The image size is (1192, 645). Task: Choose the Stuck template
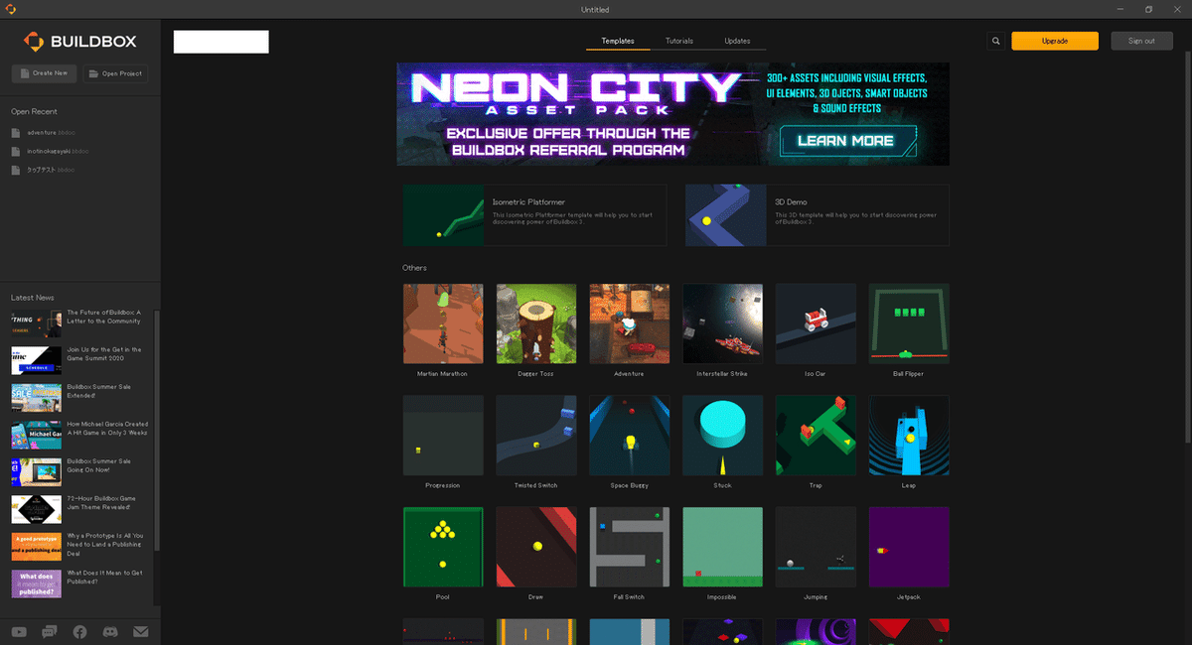pyautogui.click(x=722, y=436)
